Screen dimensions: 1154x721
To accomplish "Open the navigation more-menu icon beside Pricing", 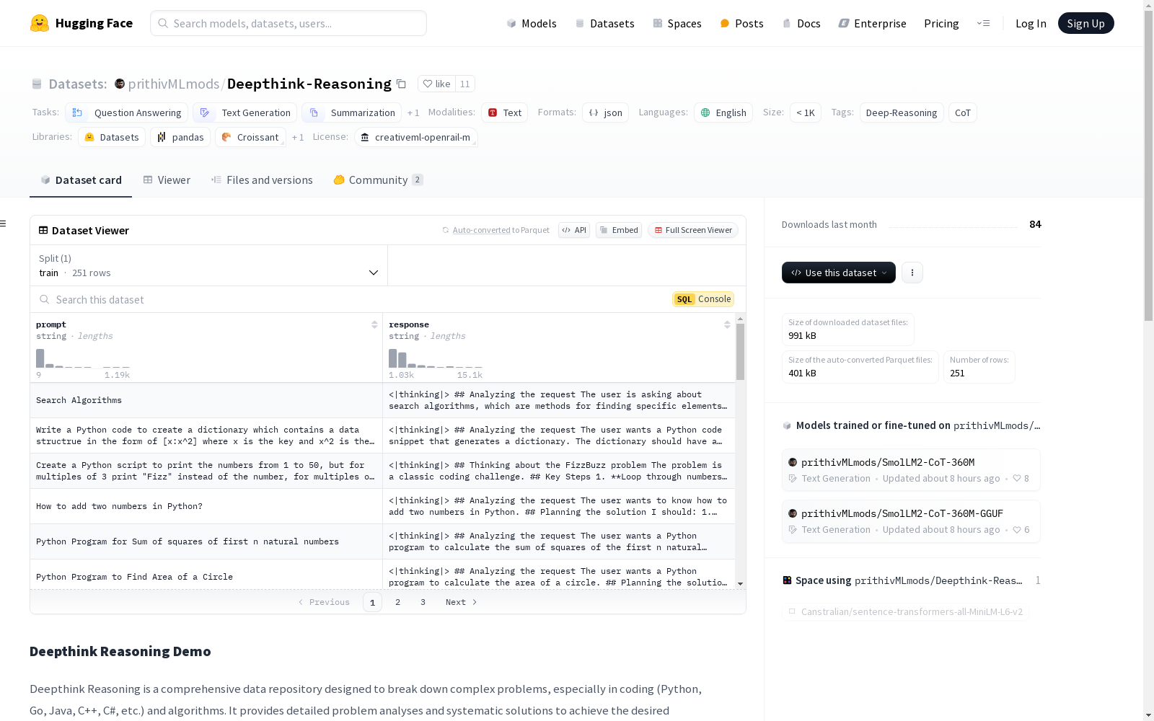I will pyautogui.click(x=983, y=23).
